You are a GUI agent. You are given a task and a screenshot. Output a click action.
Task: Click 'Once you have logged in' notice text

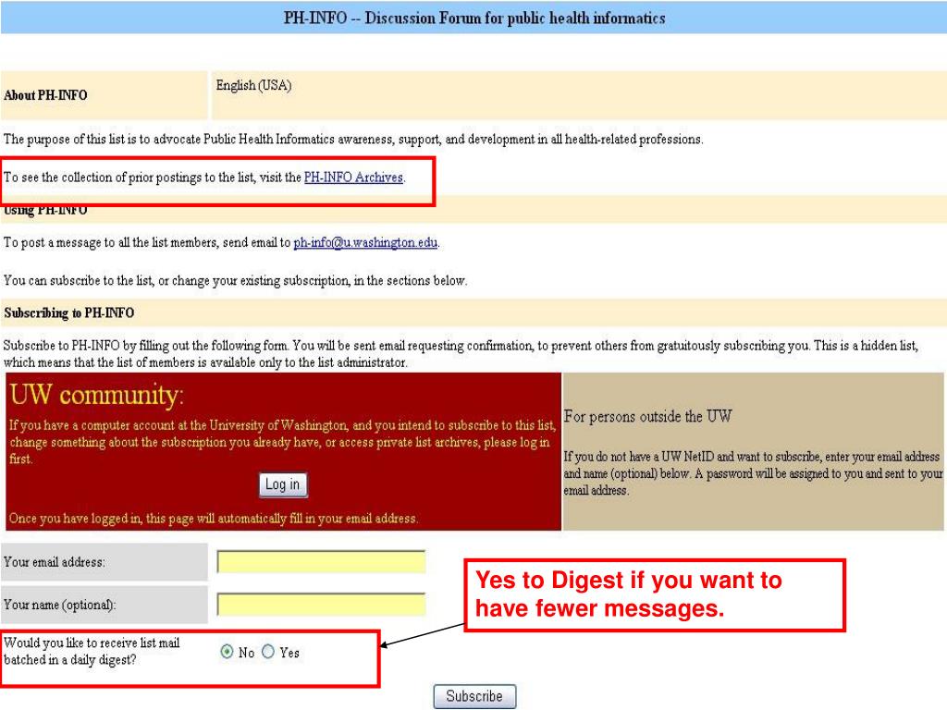[214, 519]
